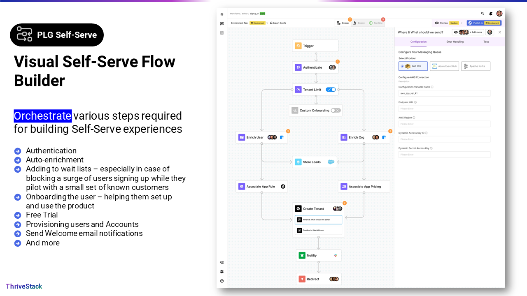Click the AWS Region input field

[444, 124]
